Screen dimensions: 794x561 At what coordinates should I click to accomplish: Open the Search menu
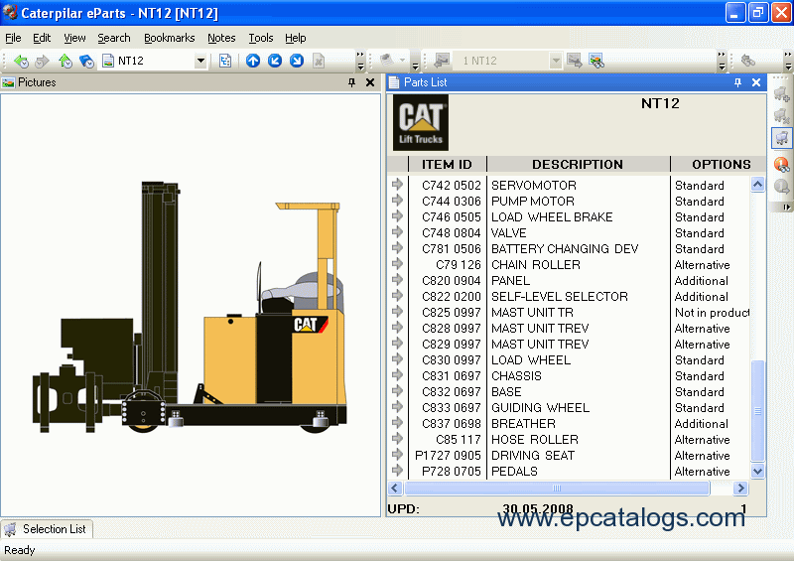(x=114, y=38)
